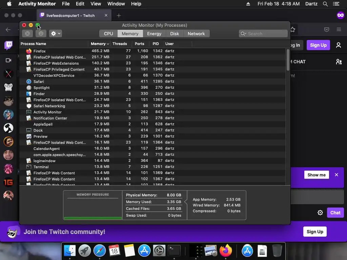Select the Preview process icon
Image resolution: width=347 pixels, height=260 pixels.
point(29,136)
